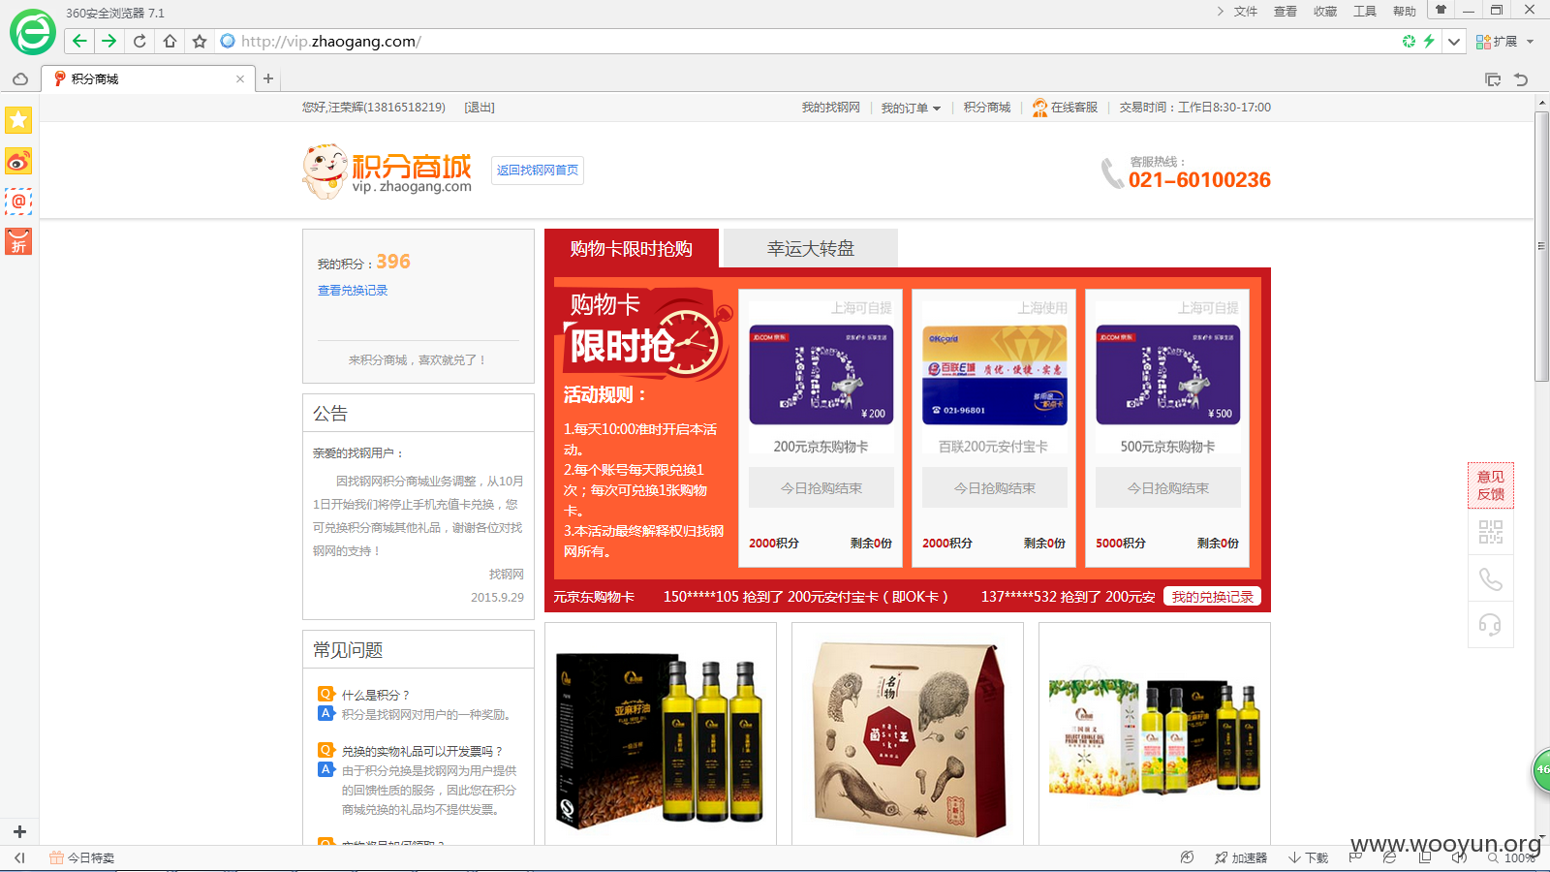Click the 积分商城 lucky cat logo
The height and width of the screenshot is (872, 1550).
click(x=387, y=171)
